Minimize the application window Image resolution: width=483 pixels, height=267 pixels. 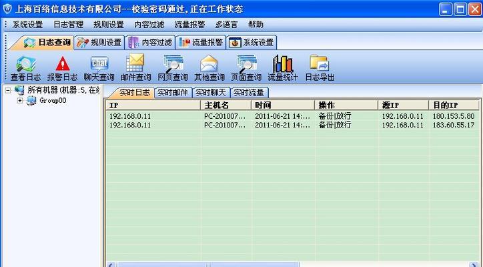point(446,9)
